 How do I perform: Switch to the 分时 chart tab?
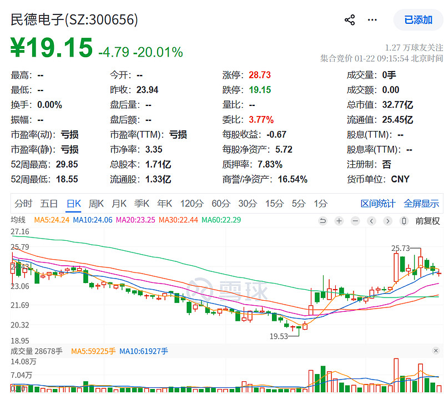coord(23,204)
